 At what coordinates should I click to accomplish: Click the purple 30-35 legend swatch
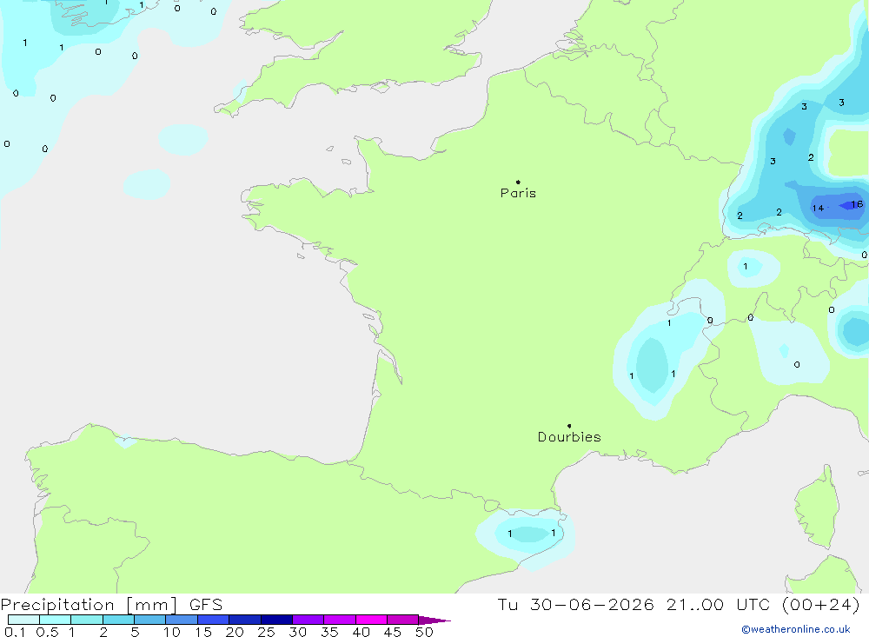(x=308, y=620)
